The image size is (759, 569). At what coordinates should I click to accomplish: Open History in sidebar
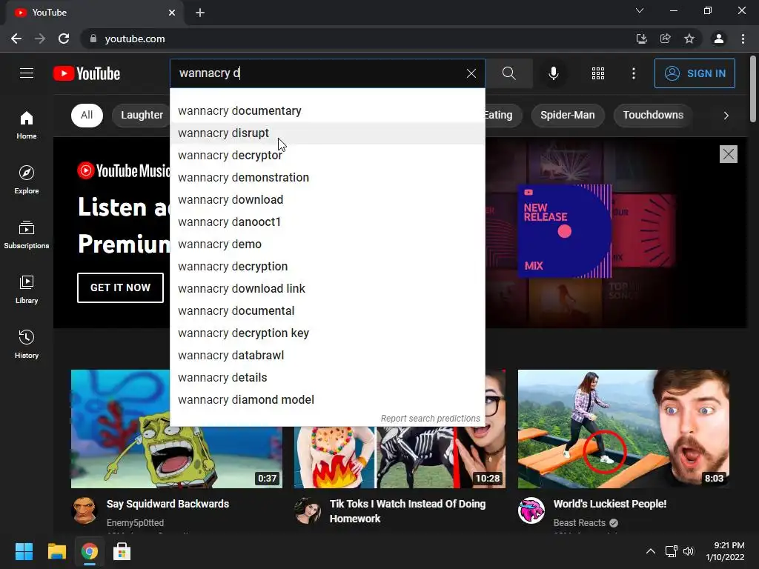point(27,344)
